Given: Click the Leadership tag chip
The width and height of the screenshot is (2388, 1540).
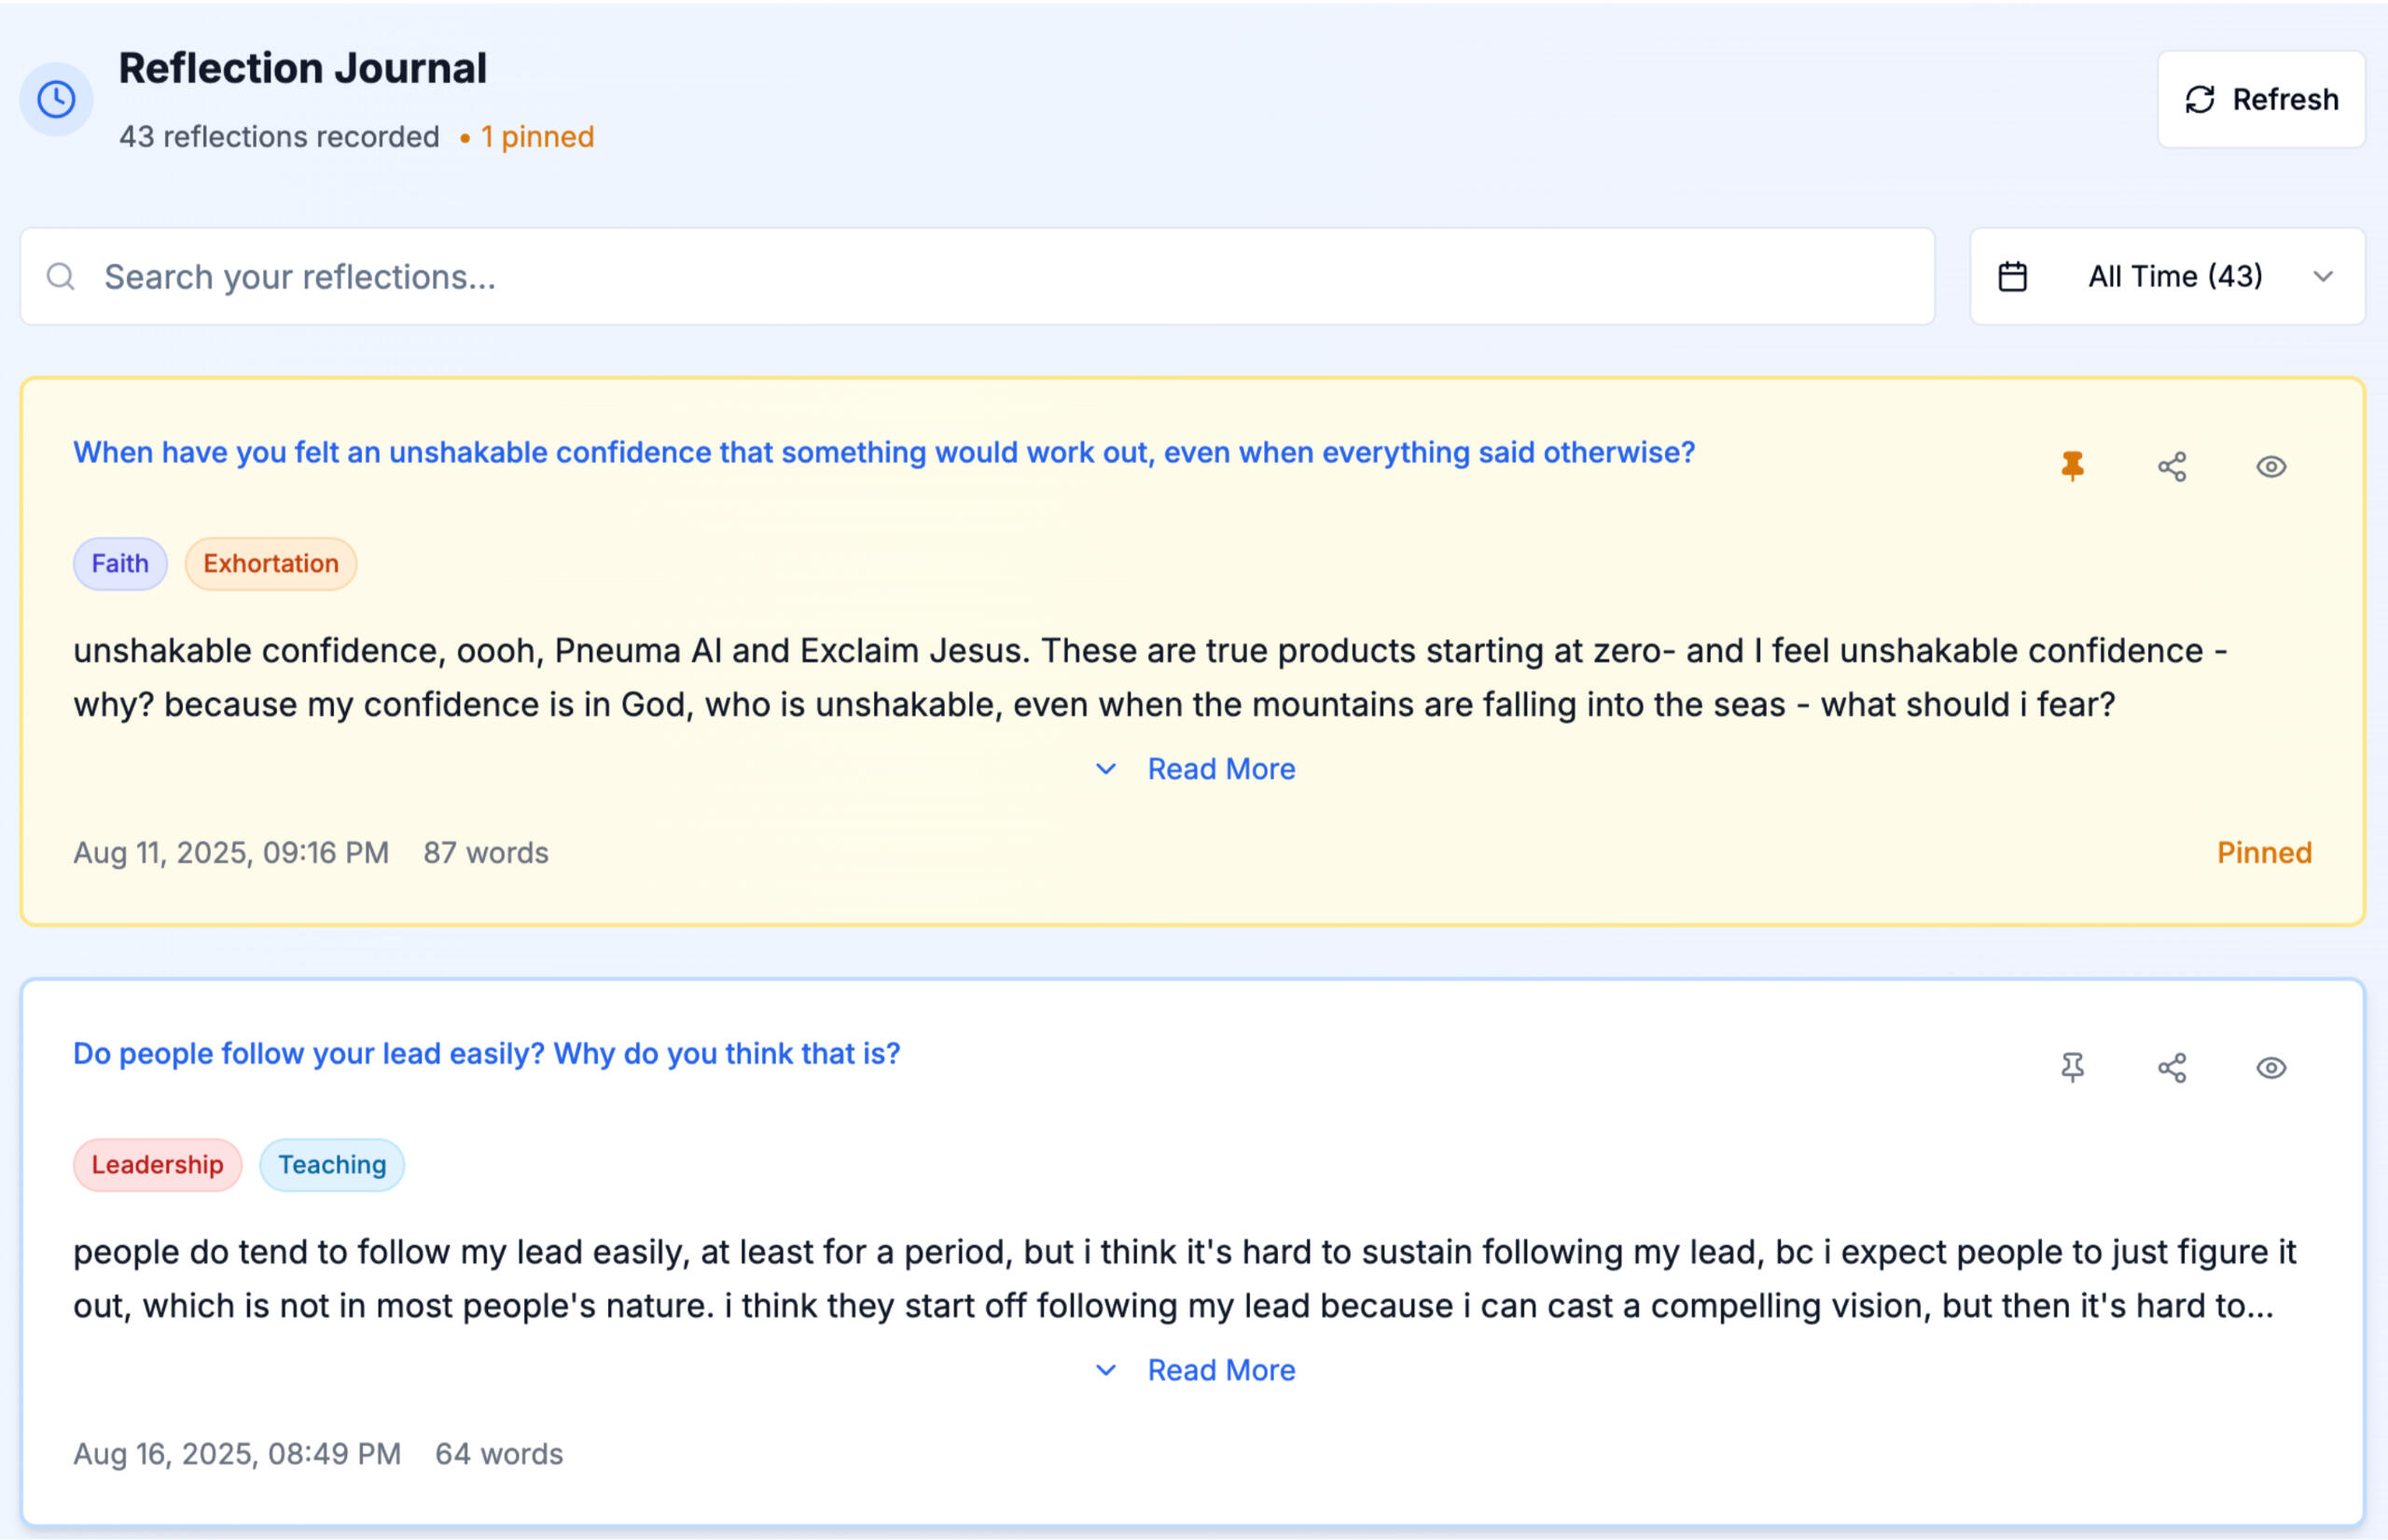Looking at the screenshot, I should [157, 1165].
